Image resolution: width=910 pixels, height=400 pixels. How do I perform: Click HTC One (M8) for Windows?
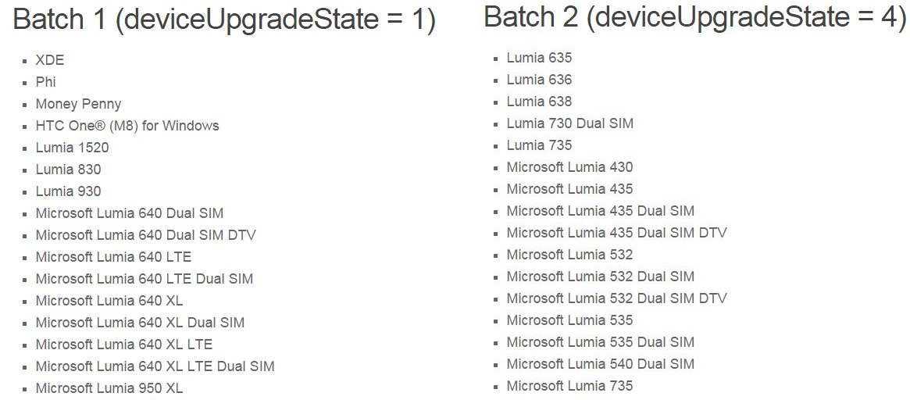point(127,126)
